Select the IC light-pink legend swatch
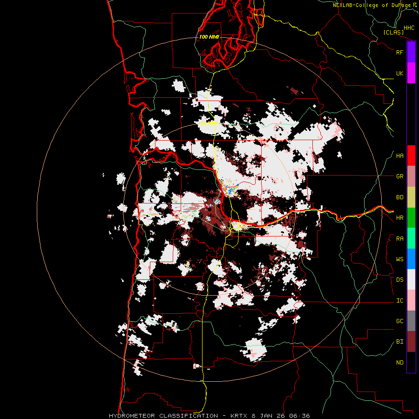 pos(411,300)
